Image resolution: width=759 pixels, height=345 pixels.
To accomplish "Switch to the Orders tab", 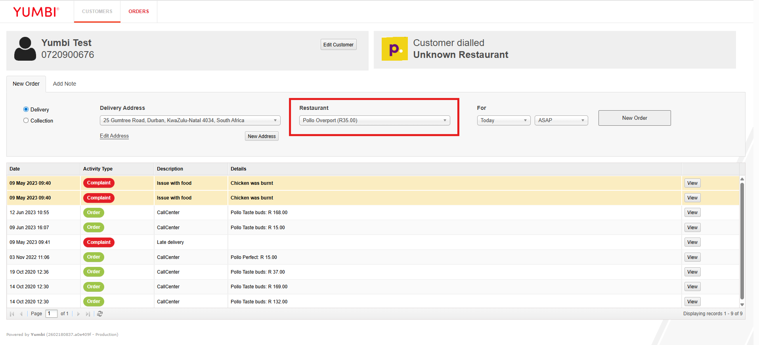I will tap(139, 11).
